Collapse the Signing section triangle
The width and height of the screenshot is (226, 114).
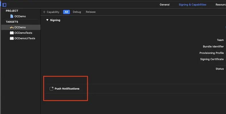47,20
